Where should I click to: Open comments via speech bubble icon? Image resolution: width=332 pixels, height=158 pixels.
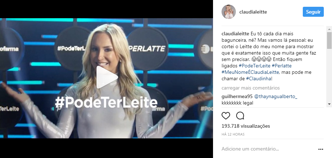pos(240,116)
